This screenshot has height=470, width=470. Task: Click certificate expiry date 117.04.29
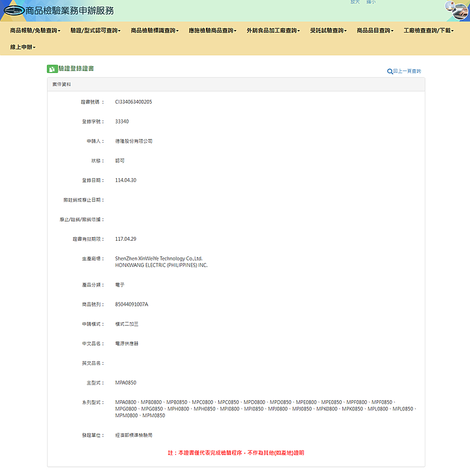[126, 239]
